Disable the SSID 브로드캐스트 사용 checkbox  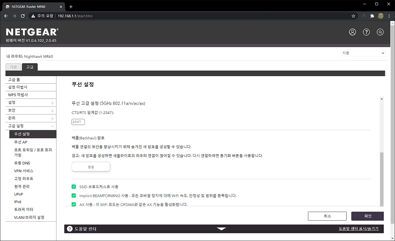(x=74, y=186)
